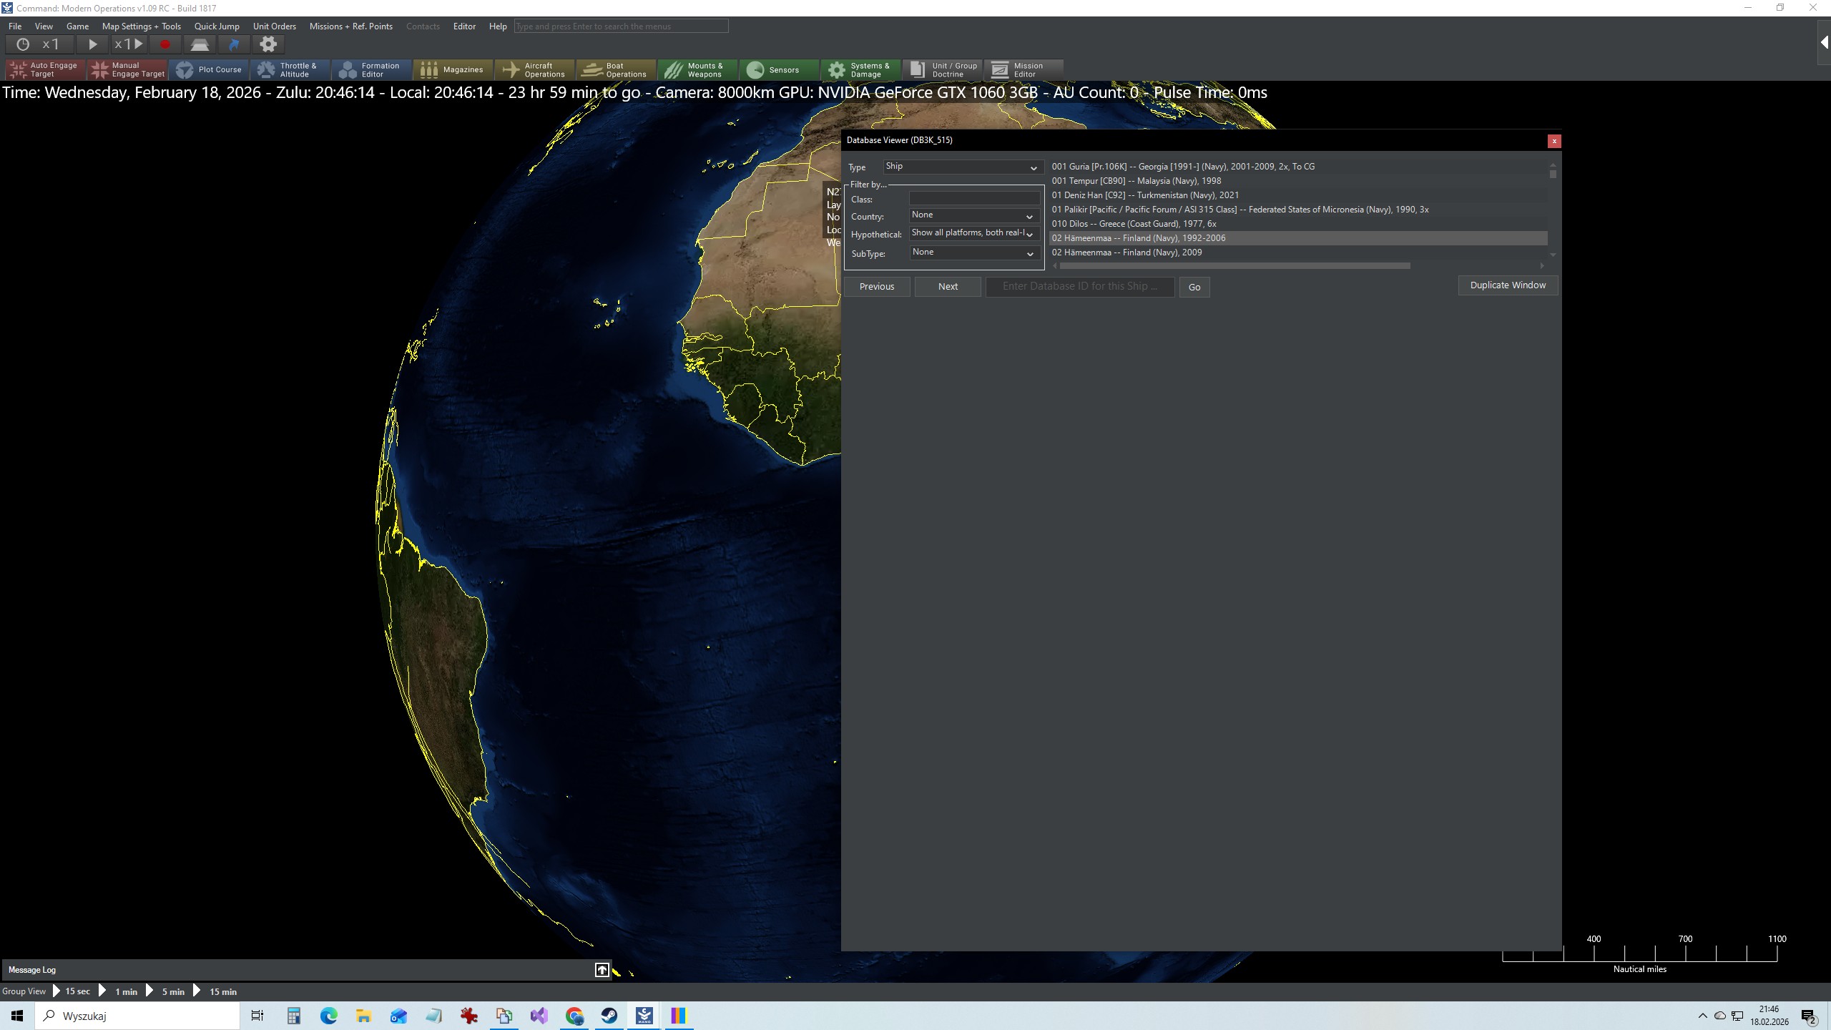
Task: Open Aircraft Operations window
Action: point(534,69)
